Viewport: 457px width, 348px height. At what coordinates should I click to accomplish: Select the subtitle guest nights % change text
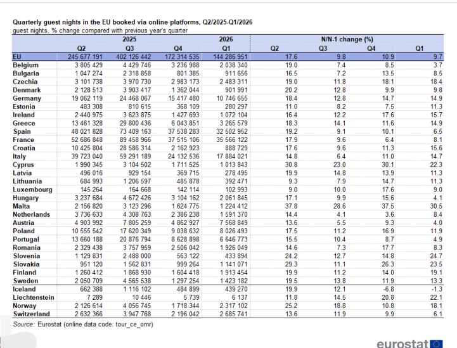[x=100, y=30]
